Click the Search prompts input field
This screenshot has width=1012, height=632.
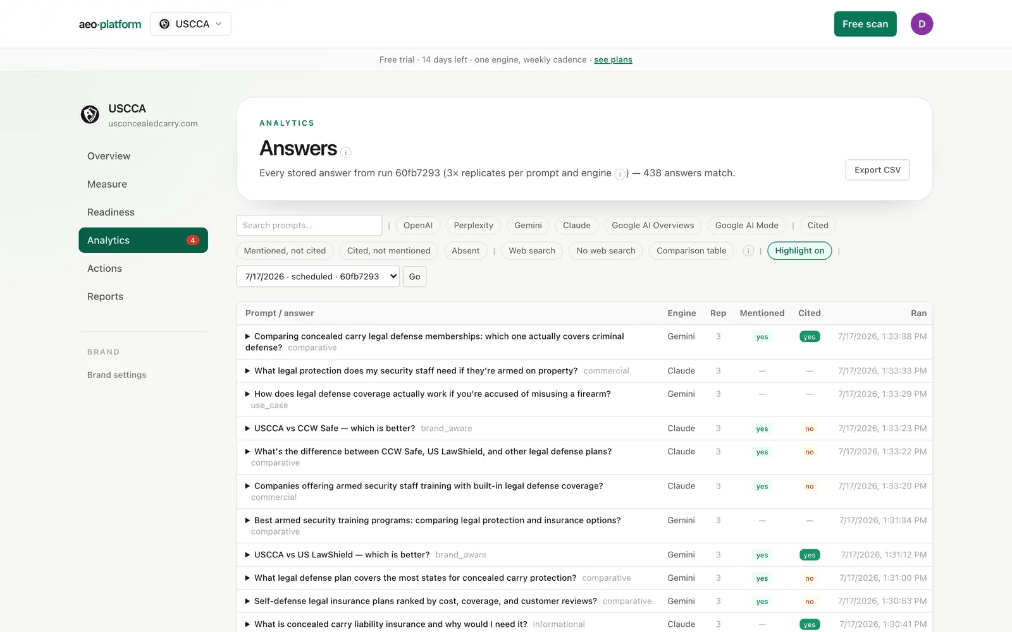[309, 226]
